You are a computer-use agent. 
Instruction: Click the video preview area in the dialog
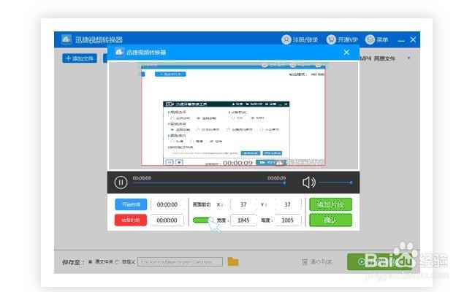point(233,116)
